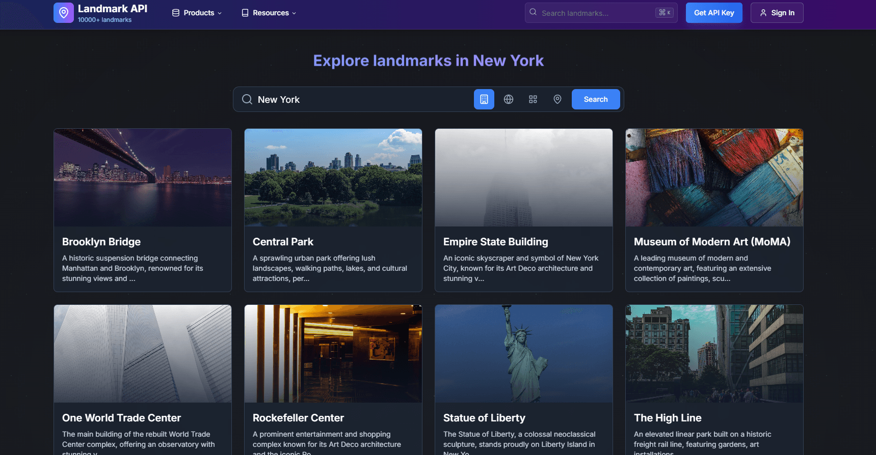Open the Products dropdown menu

click(x=197, y=13)
